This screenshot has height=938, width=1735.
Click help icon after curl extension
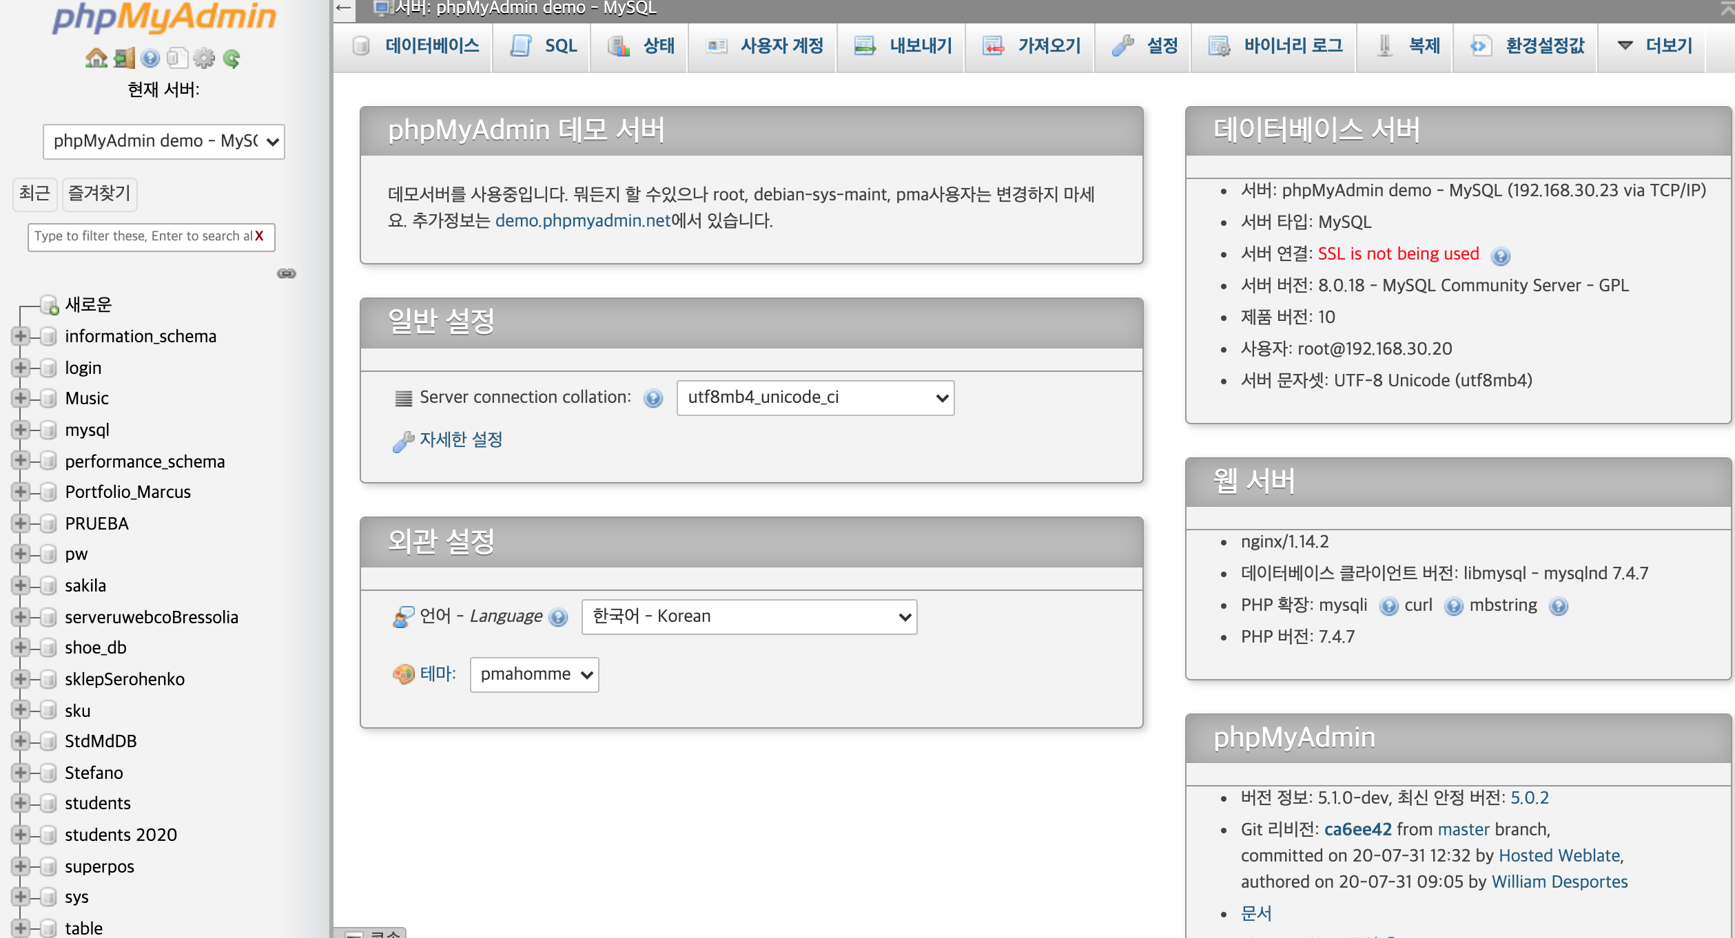click(1453, 606)
